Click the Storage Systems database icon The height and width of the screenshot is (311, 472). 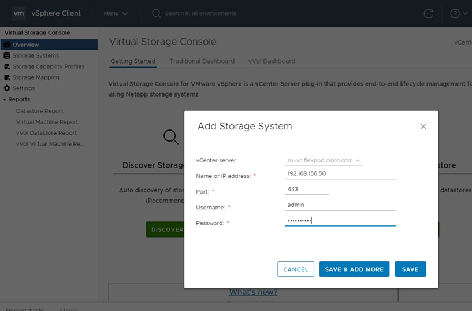7,55
